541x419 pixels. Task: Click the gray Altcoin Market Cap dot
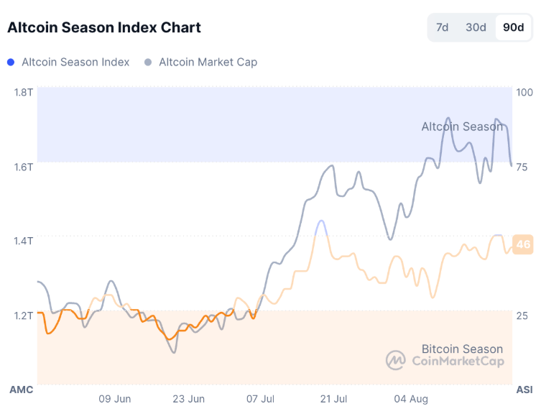148,62
